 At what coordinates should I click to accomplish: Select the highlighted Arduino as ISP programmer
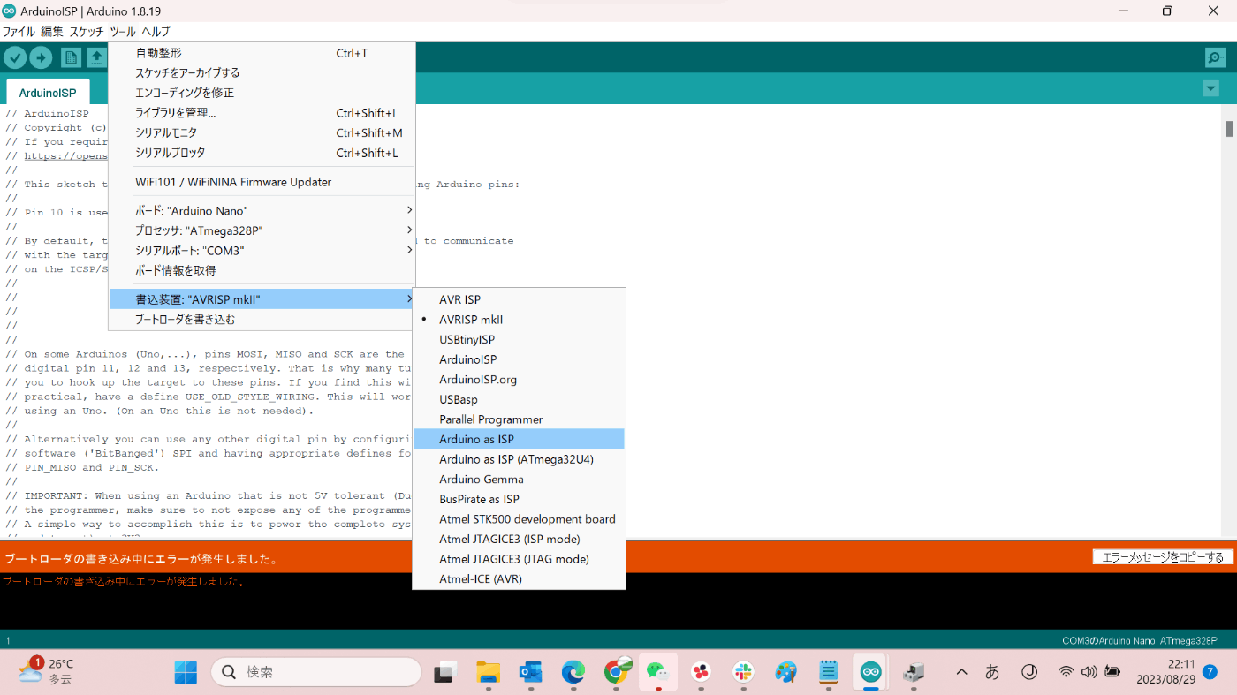point(519,439)
